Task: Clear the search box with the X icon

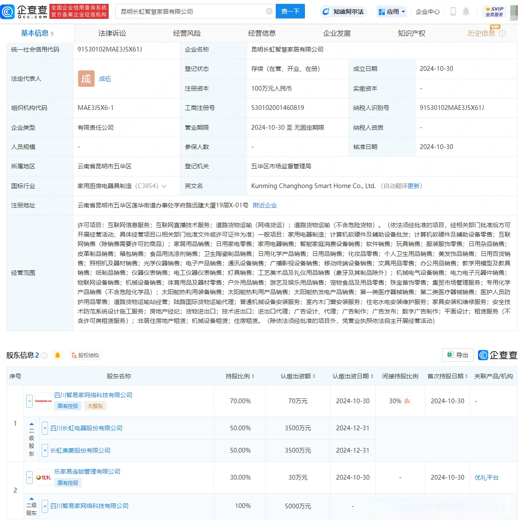Action: pyautogui.click(x=269, y=12)
